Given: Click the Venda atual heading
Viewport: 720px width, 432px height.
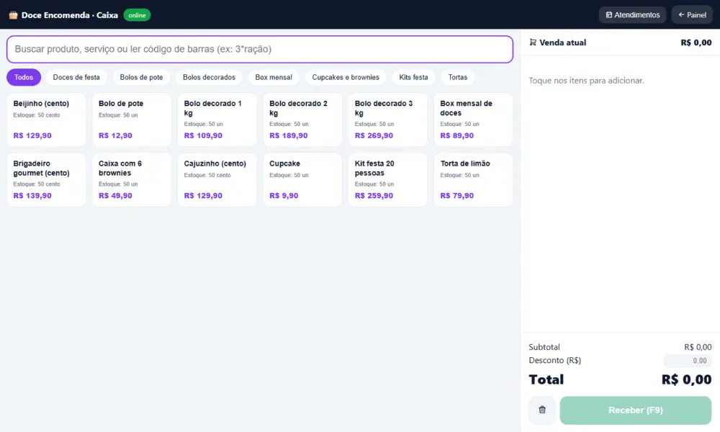Looking at the screenshot, I should pyautogui.click(x=562, y=42).
